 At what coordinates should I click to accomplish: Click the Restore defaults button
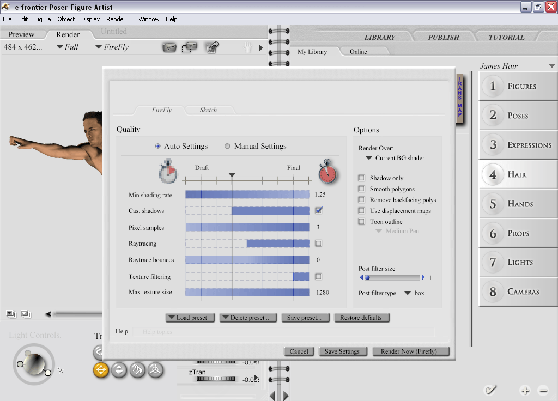click(361, 318)
